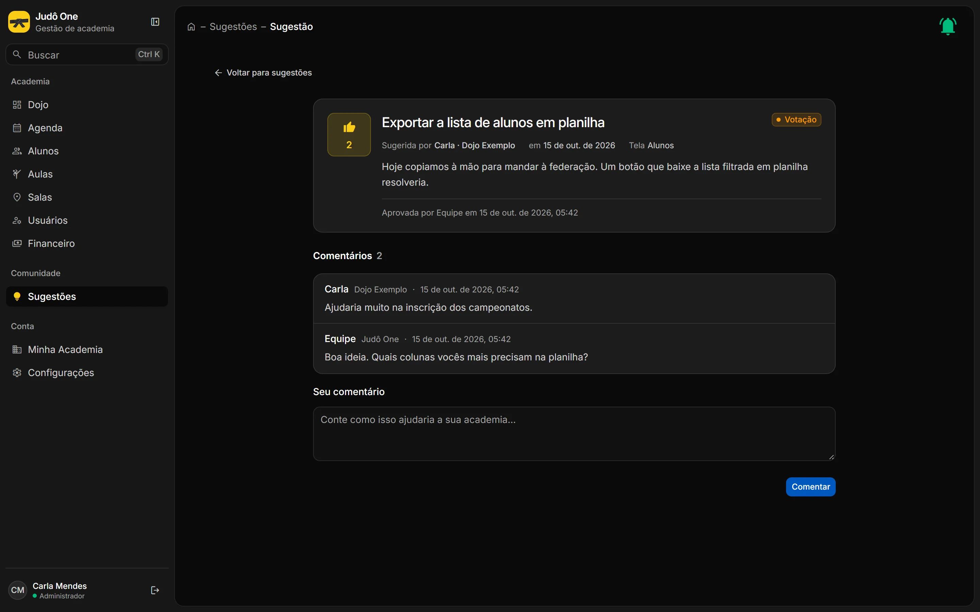
Task: Click the Carla Mendes user name
Action: (60, 586)
